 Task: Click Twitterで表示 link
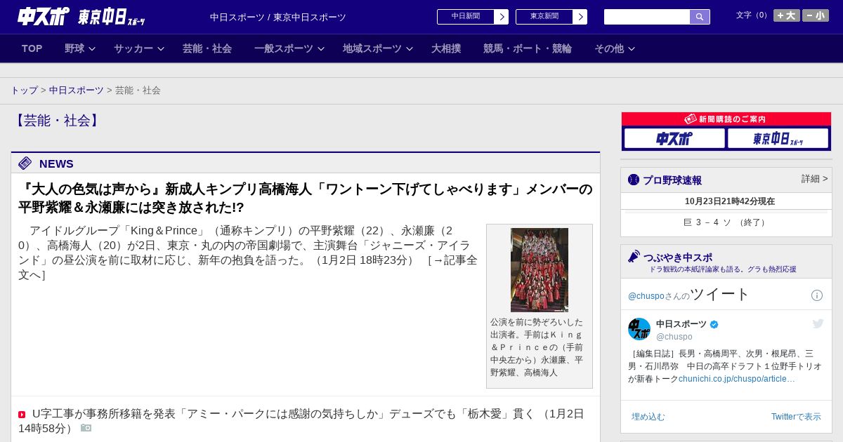(796, 417)
